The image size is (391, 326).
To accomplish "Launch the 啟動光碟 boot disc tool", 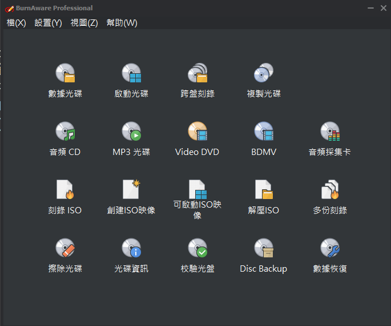I will click(x=131, y=81).
